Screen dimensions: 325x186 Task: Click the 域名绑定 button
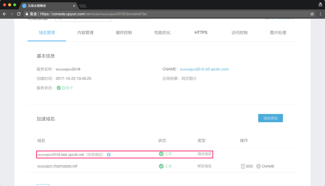tap(270, 118)
